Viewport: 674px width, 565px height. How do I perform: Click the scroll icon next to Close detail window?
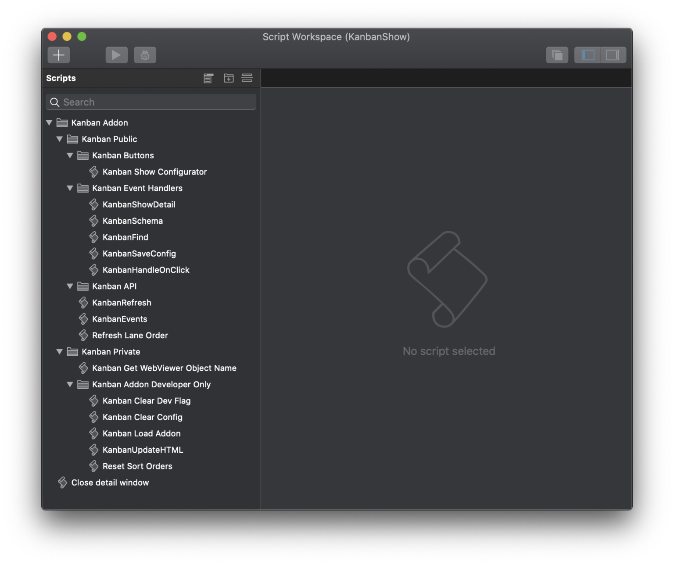click(62, 482)
